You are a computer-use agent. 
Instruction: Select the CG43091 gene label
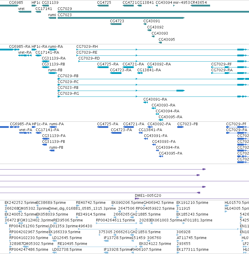(x=152, y=21)
